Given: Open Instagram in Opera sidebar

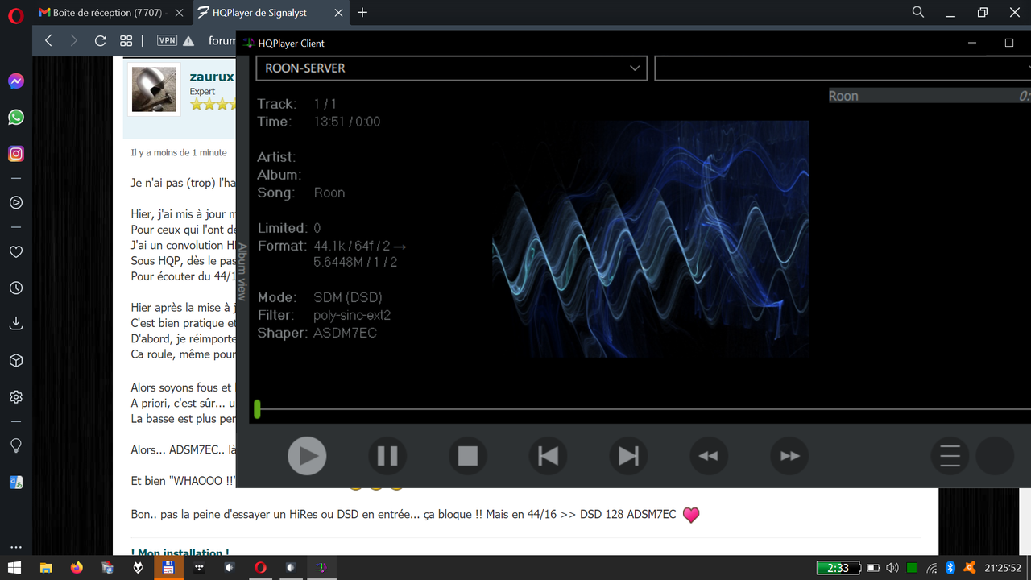Looking at the screenshot, I should [x=16, y=153].
